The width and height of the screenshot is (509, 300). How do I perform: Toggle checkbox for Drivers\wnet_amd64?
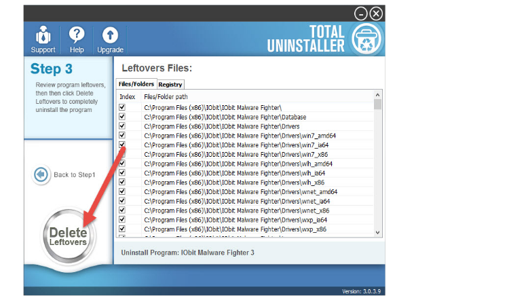pyautogui.click(x=122, y=191)
